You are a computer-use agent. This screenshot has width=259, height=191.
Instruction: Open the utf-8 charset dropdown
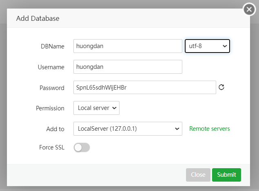[x=207, y=46]
